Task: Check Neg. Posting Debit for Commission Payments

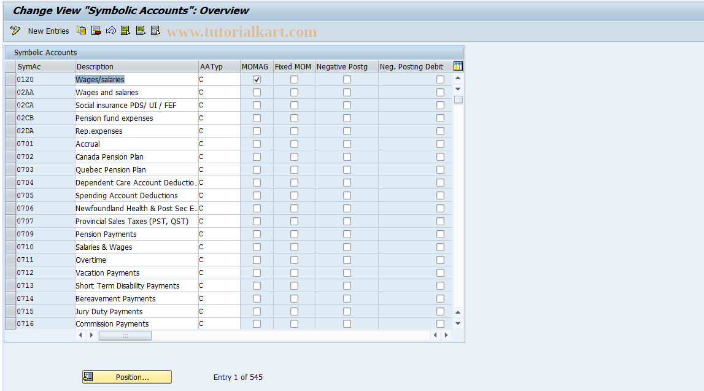Action: [x=441, y=323]
